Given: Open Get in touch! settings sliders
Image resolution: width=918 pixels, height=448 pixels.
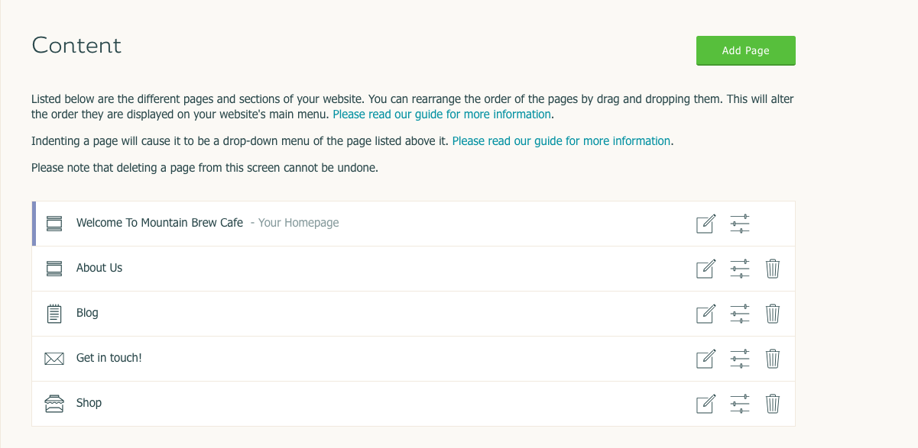Looking at the screenshot, I should click(x=740, y=359).
